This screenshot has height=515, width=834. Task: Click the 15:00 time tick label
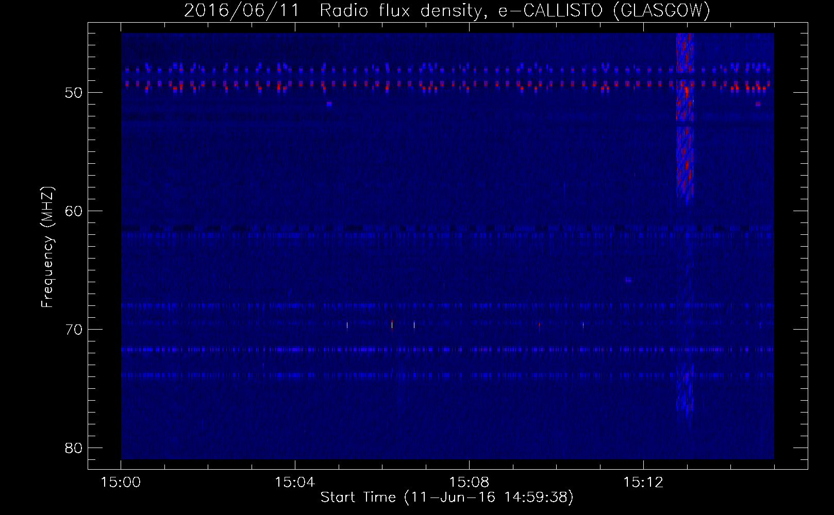point(121,483)
